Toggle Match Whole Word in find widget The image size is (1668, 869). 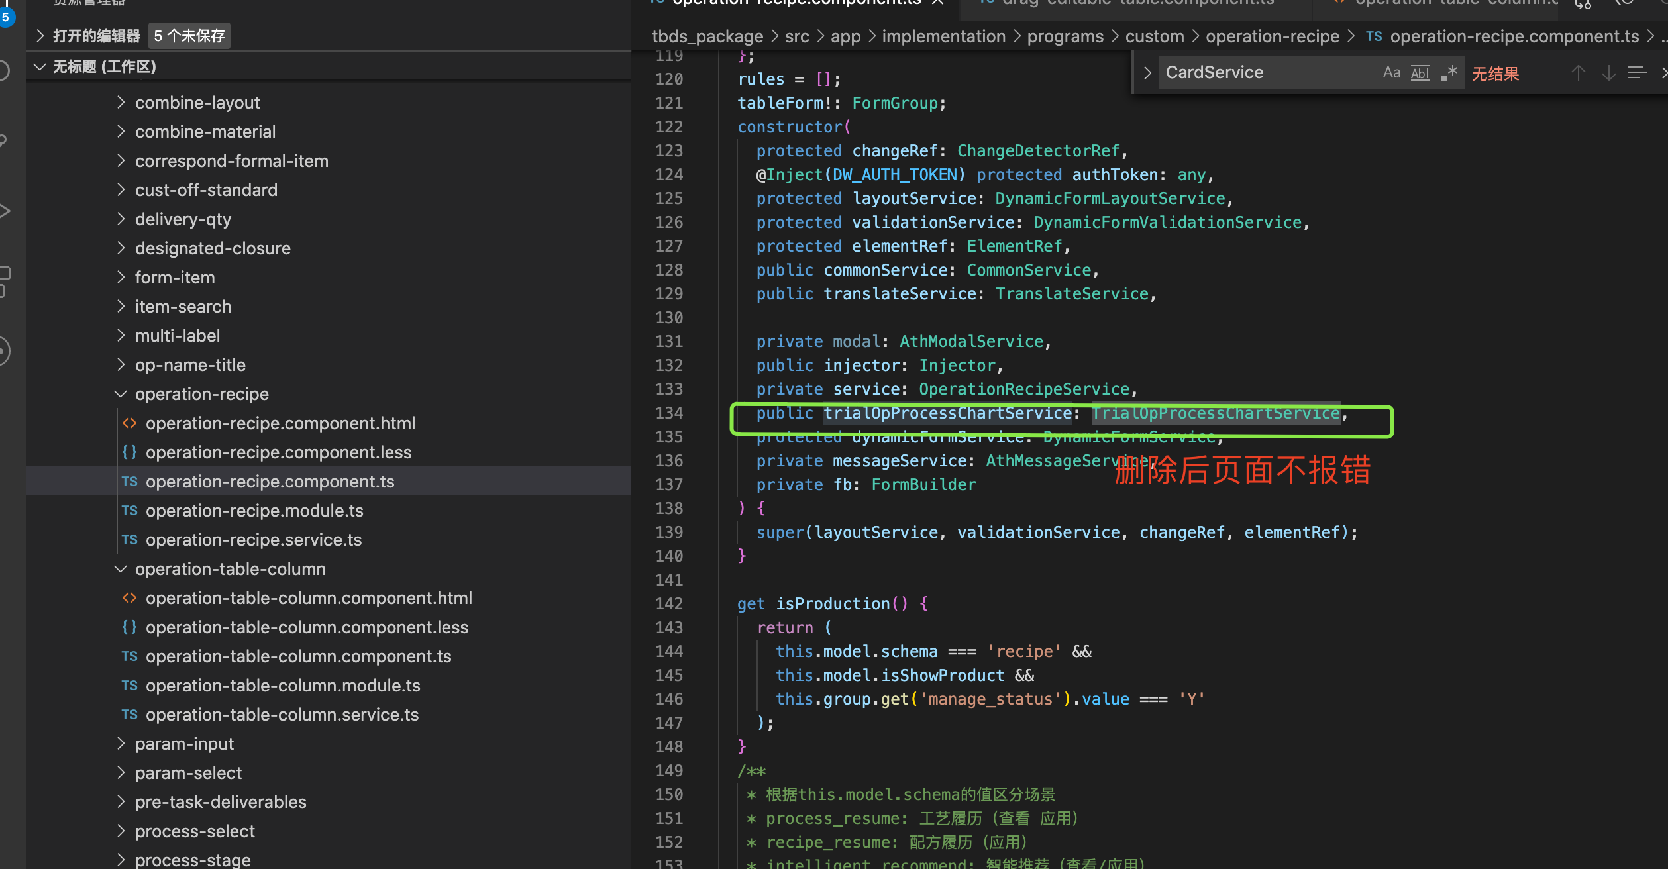(x=1420, y=73)
